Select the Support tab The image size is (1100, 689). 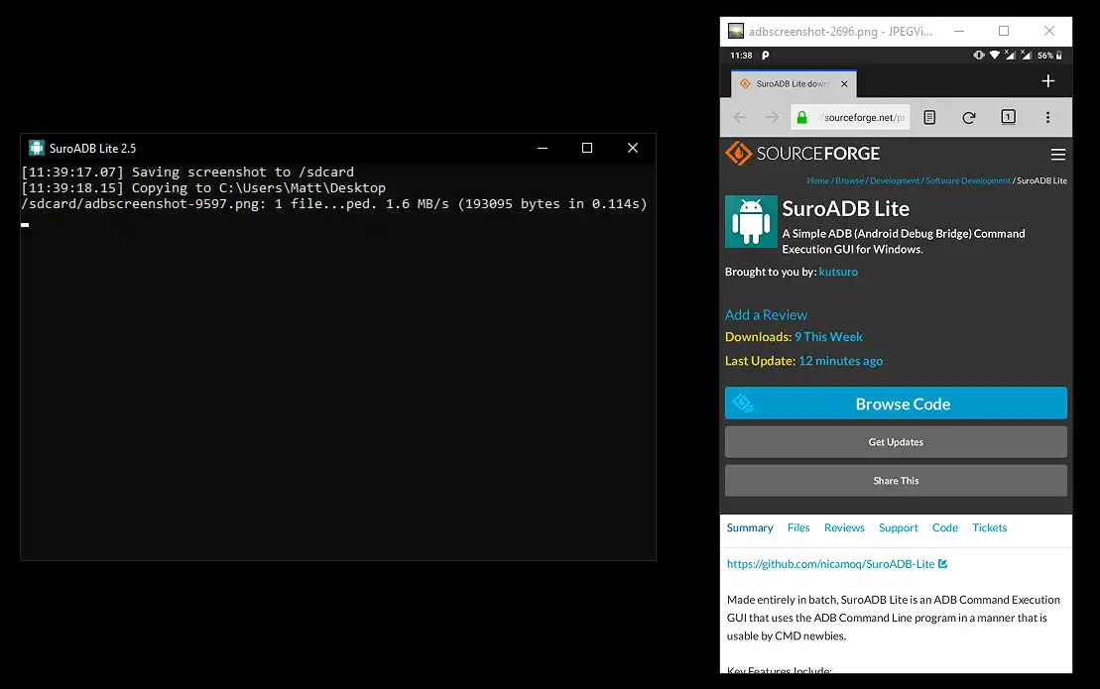(x=898, y=527)
